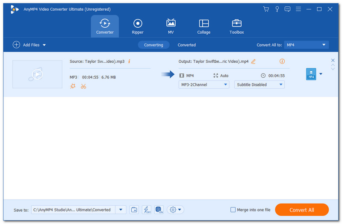
Task: Click the AnyMP4 app logo
Action: click(x=15, y=9)
